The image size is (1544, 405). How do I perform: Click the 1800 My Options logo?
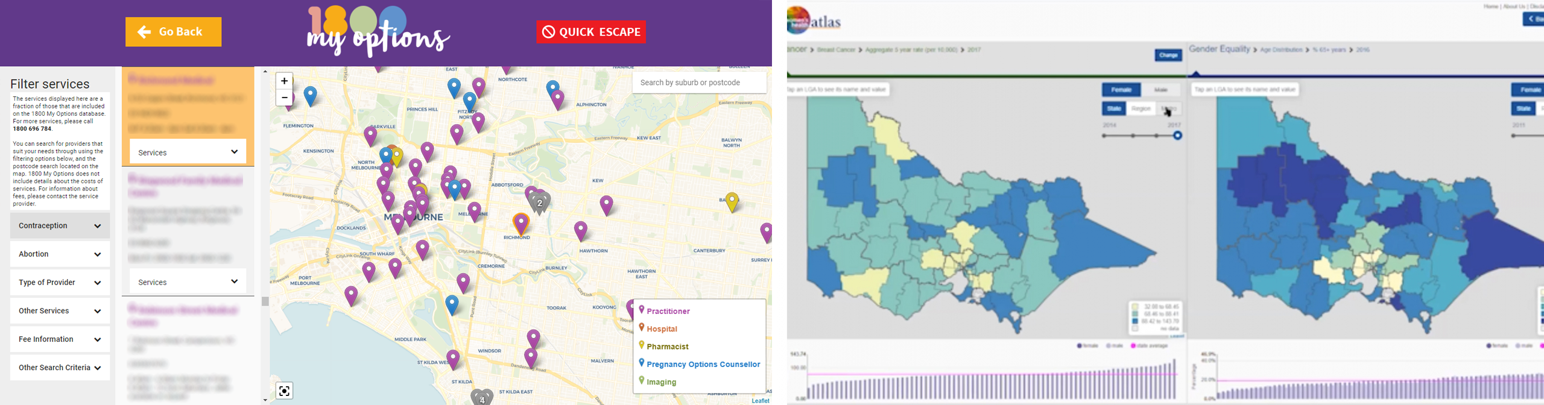click(378, 31)
